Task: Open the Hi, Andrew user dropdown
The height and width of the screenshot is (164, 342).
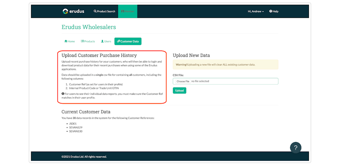Action: coord(256,11)
